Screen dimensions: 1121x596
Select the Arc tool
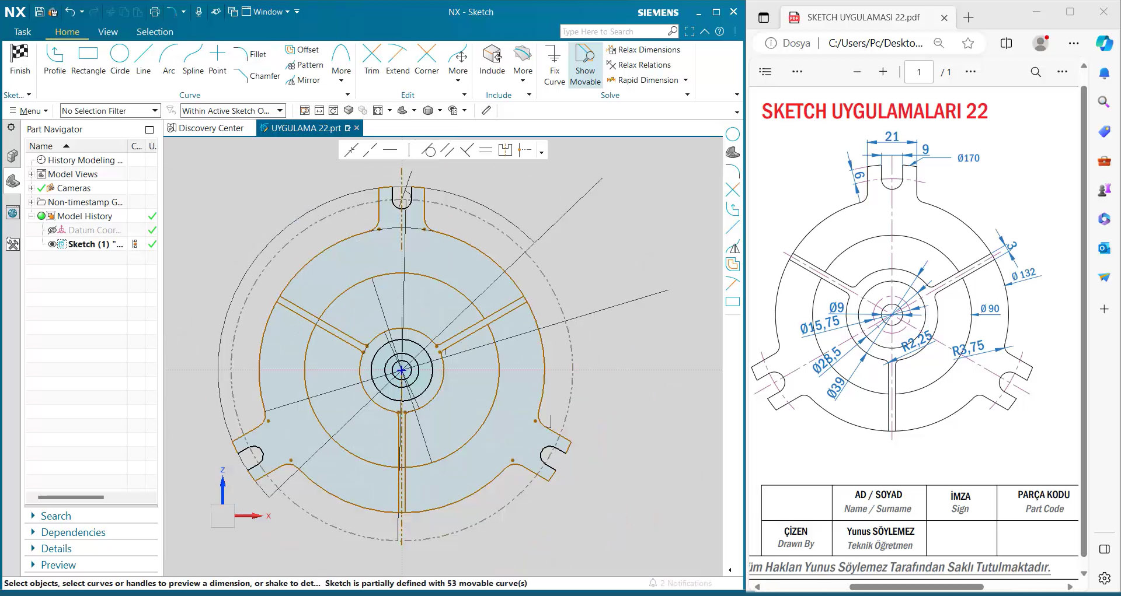coord(168,58)
